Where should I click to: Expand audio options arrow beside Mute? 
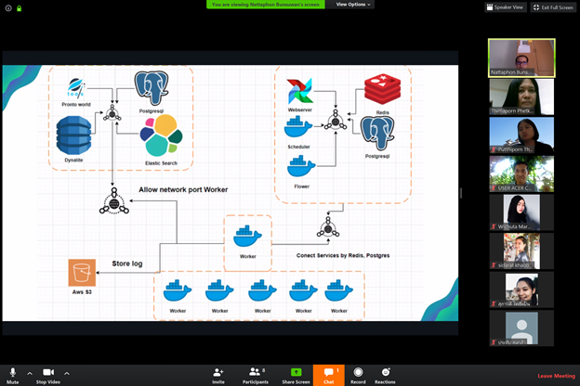(30, 372)
